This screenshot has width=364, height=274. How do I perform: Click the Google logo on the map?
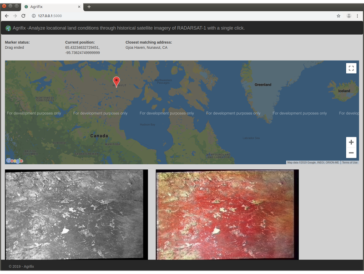tap(15, 161)
